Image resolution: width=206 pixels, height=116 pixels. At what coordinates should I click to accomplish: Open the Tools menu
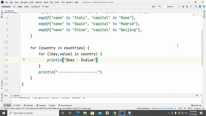click(57, 2)
